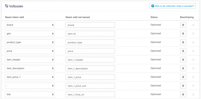Expand the item_discription dropdown
The width and height of the screenshot is (201, 99).
tap(30, 68)
